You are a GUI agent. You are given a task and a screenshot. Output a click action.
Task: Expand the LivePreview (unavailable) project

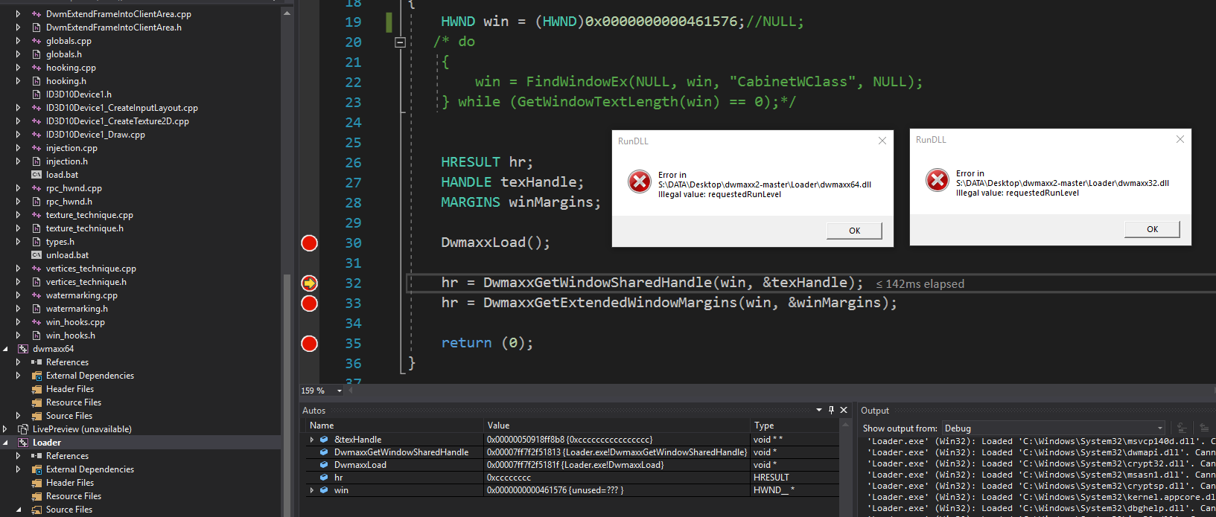[6, 429]
